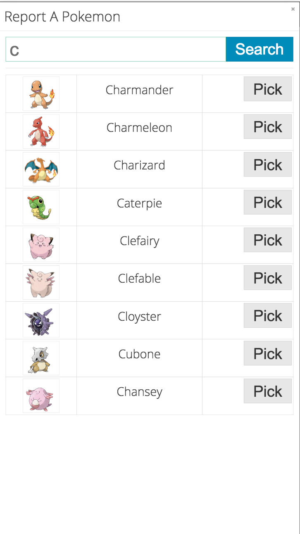Click the Chansey sprite image
Screen dimensions: 300x534
point(41,396)
